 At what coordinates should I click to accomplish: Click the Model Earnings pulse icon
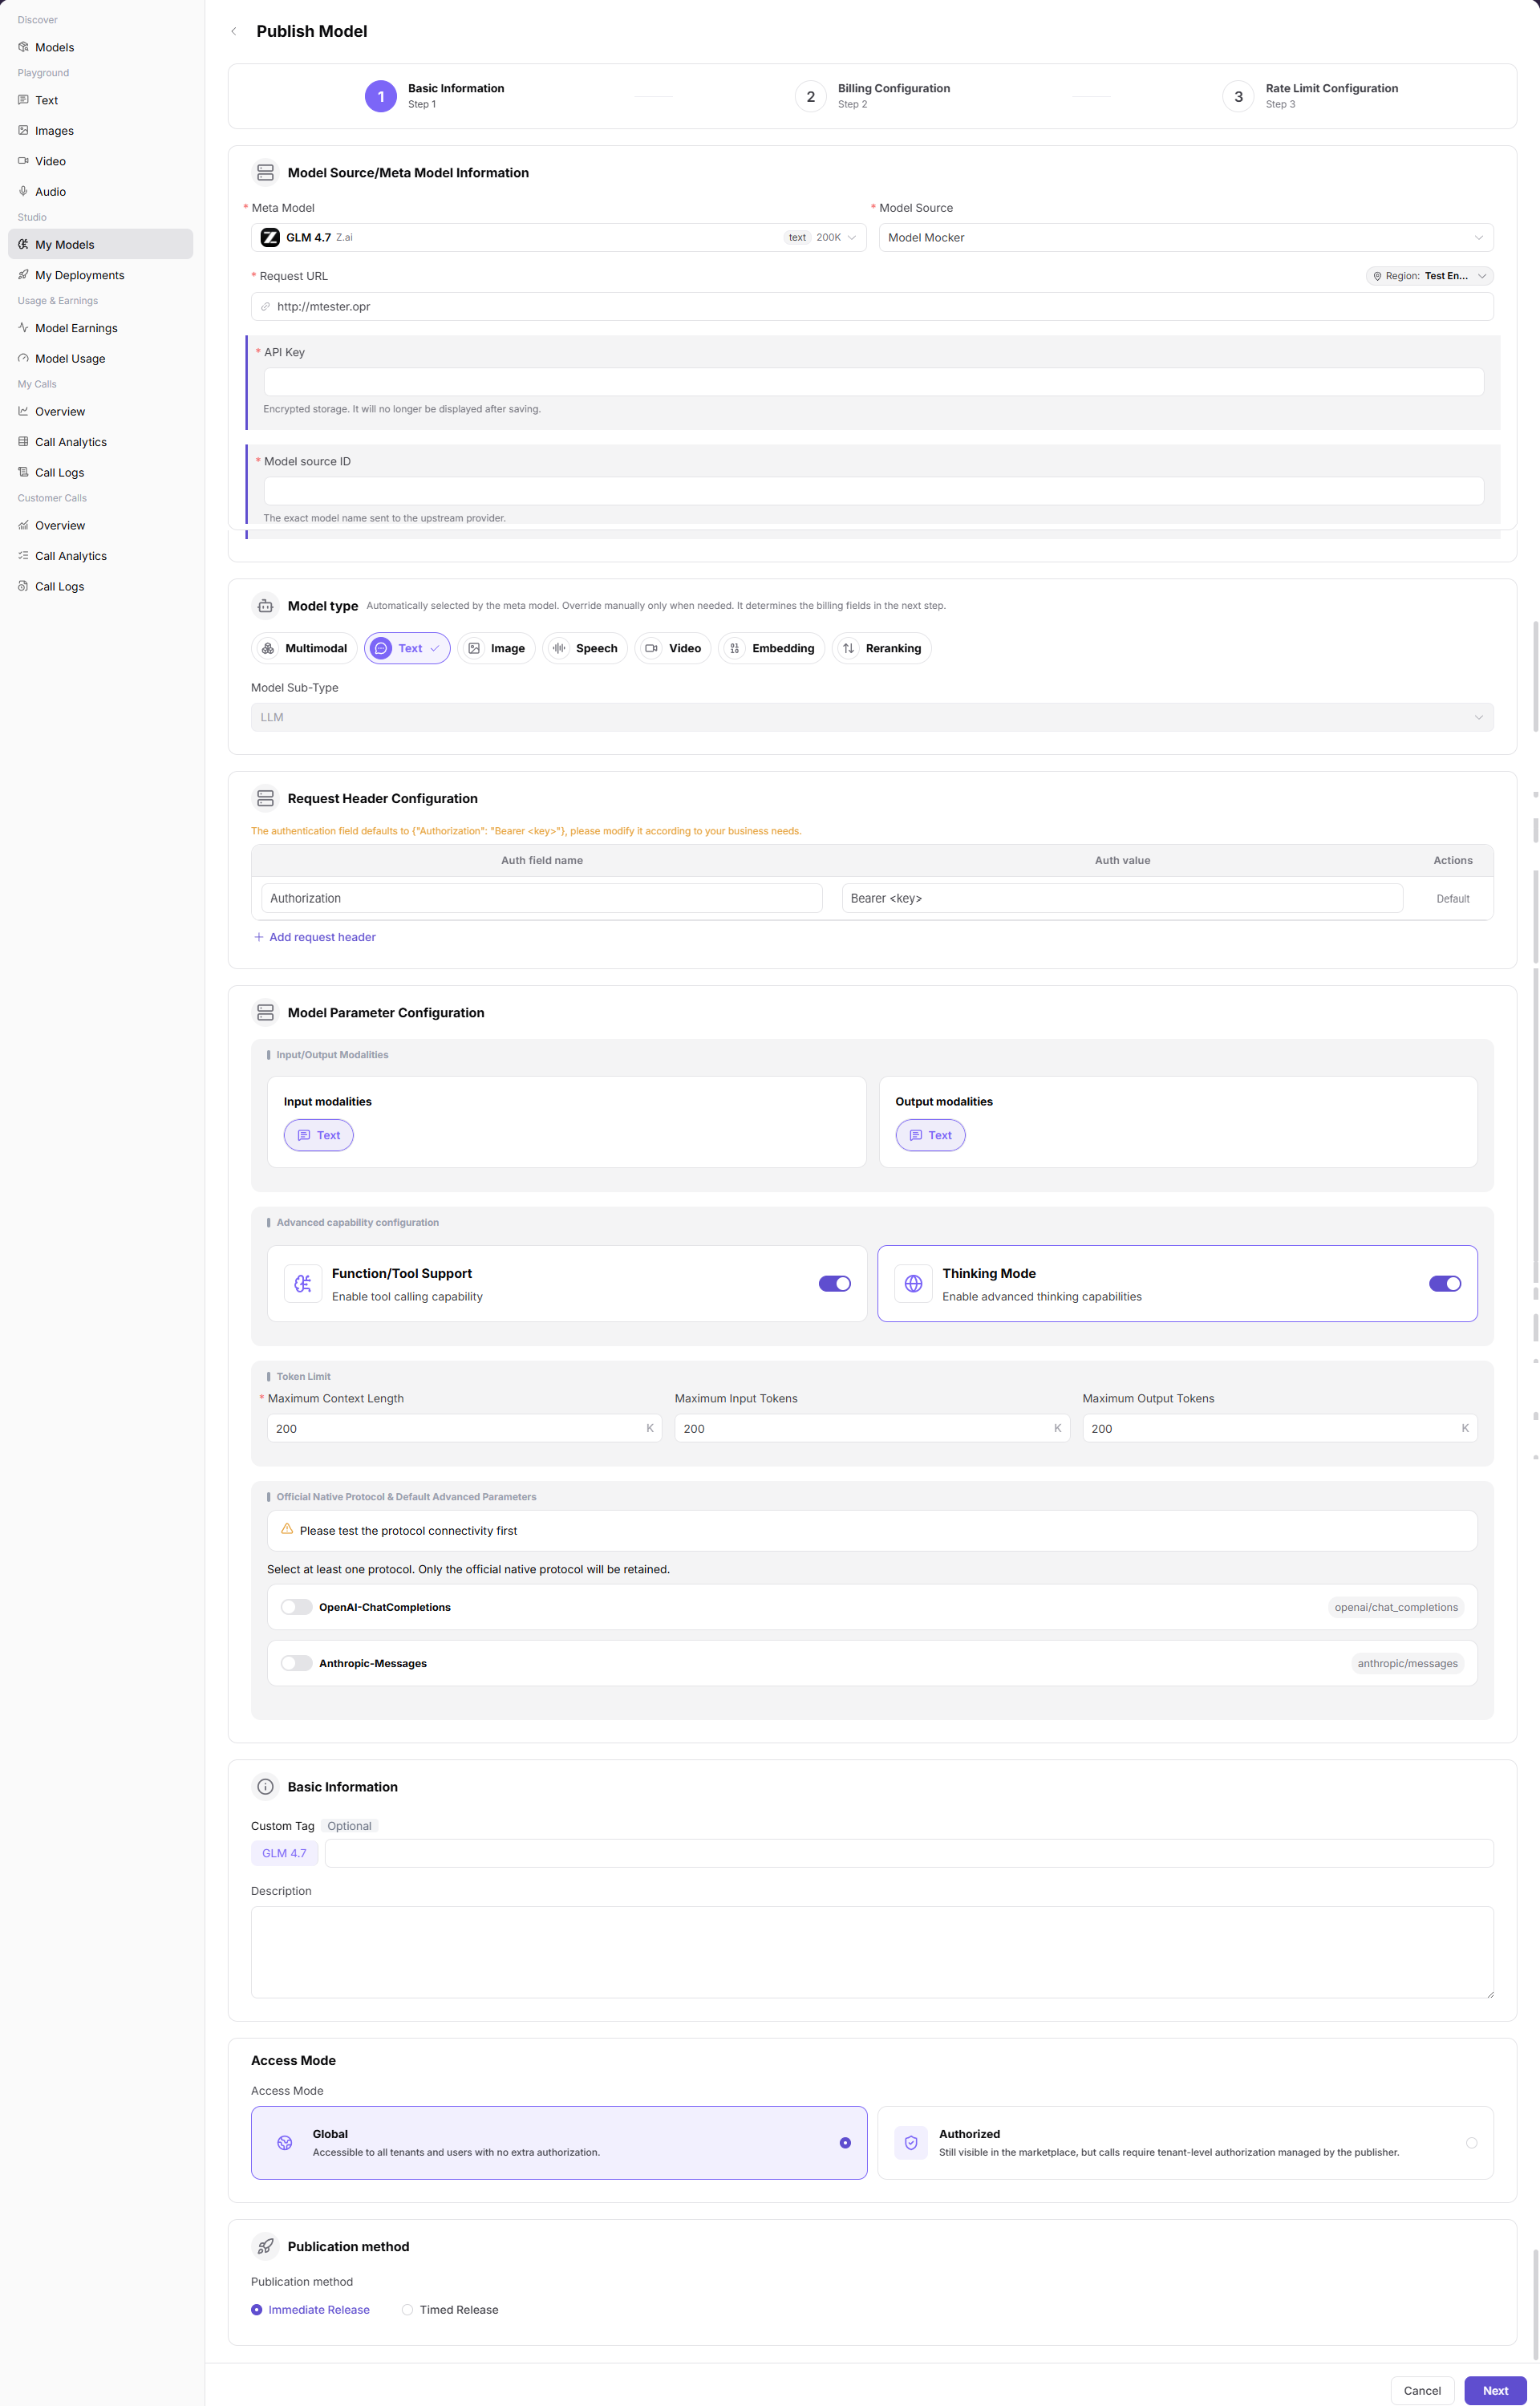pyautogui.click(x=23, y=327)
